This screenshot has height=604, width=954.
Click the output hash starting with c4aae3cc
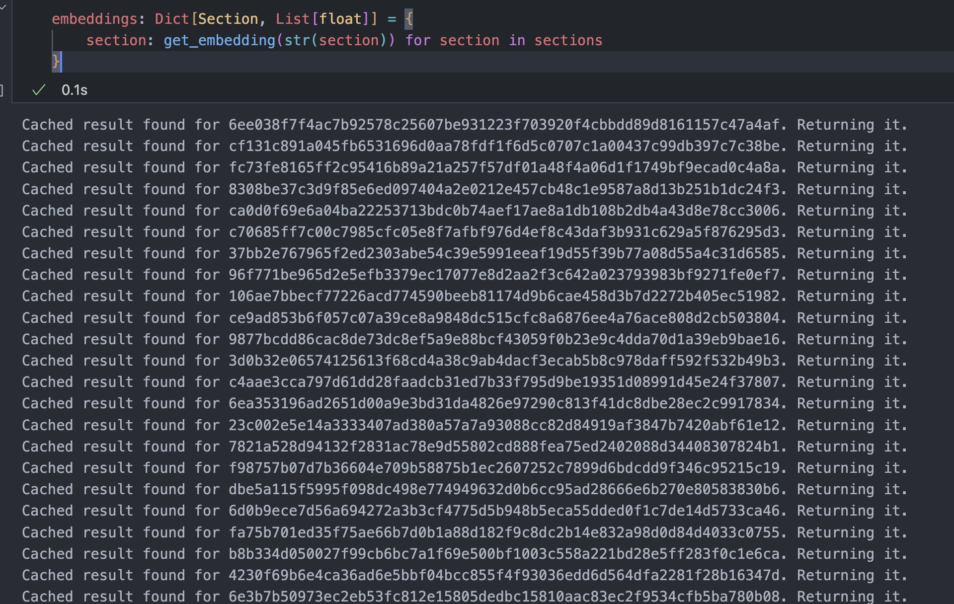coord(504,382)
